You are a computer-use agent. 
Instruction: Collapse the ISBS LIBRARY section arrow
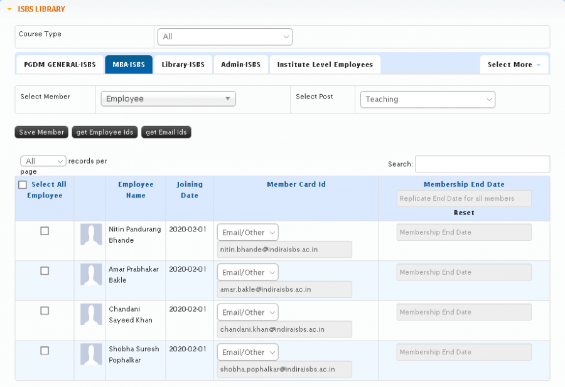(9, 9)
